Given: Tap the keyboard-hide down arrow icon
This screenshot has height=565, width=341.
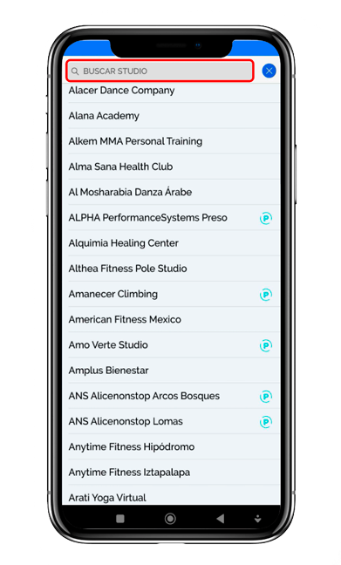Looking at the screenshot, I should click(257, 519).
